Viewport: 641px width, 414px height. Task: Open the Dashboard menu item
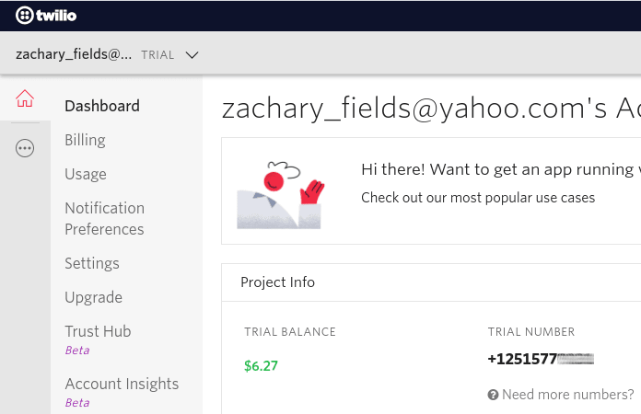click(102, 106)
